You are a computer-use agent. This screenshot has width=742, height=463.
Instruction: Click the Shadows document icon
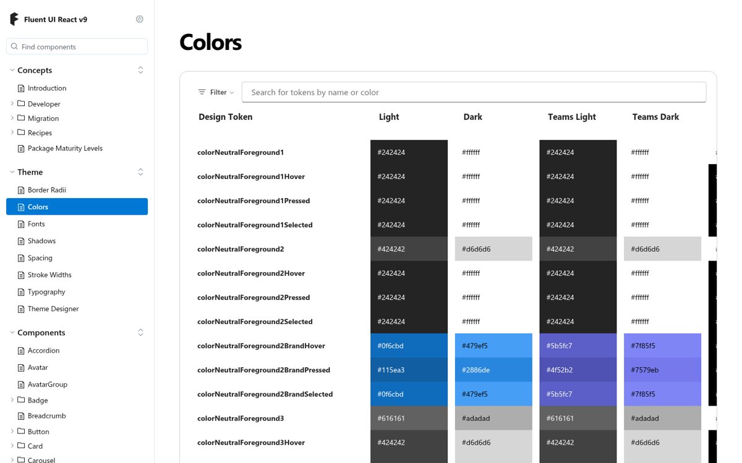tap(21, 241)
